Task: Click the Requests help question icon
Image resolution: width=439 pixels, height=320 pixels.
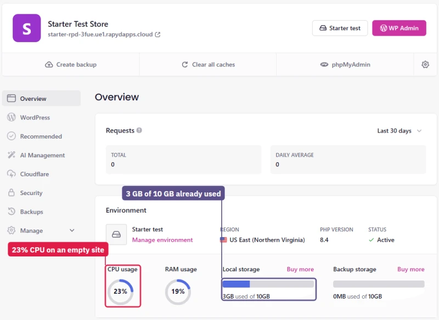Action: point(139,130)
